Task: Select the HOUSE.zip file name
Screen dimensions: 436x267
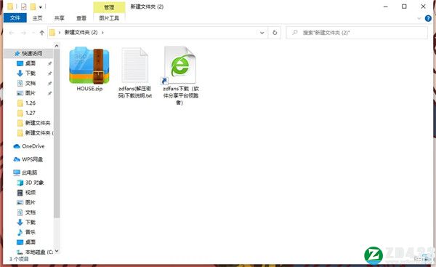Action: click(x=89, y=89)
